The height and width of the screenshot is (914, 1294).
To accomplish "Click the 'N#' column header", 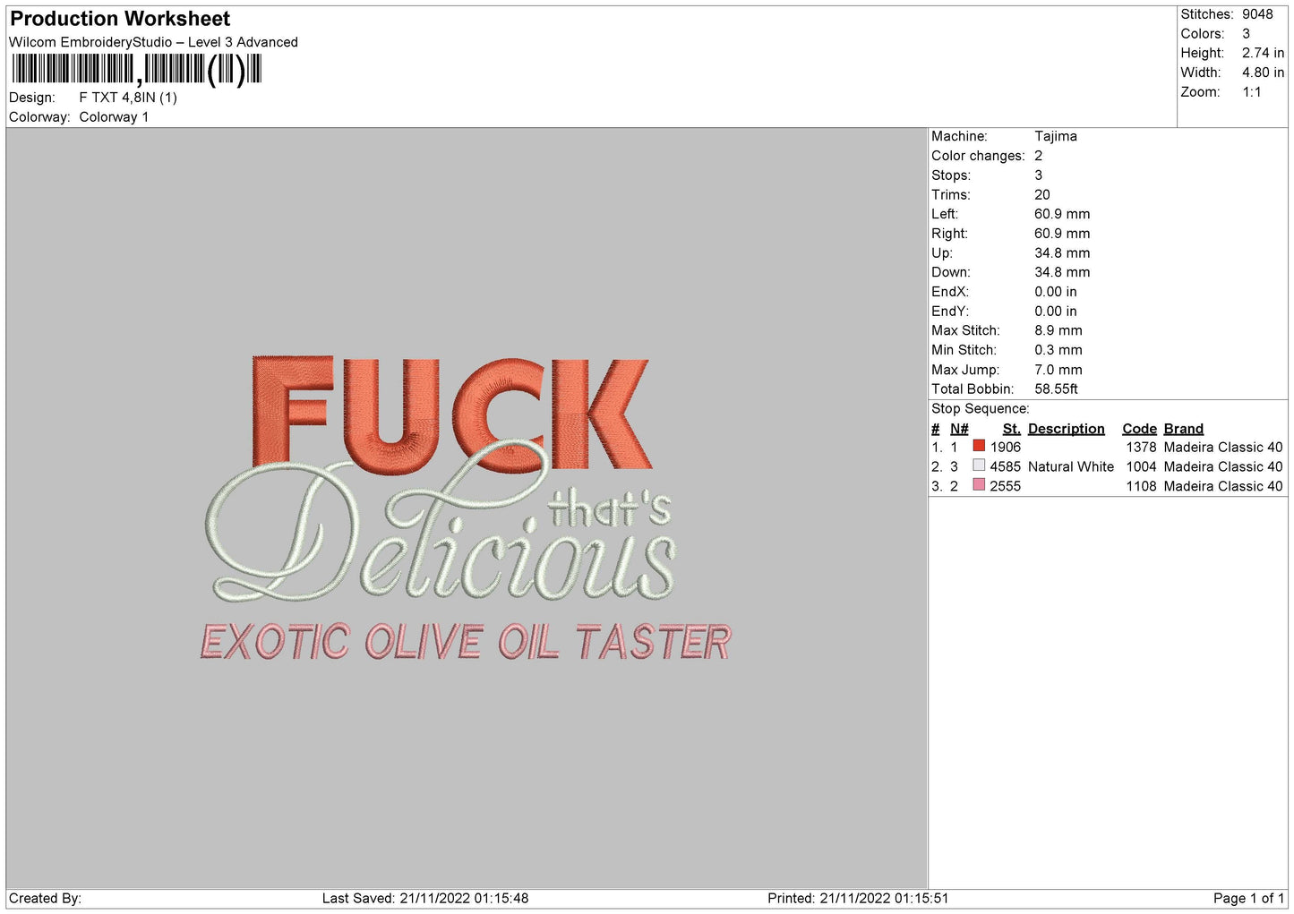I will (959, 429).
